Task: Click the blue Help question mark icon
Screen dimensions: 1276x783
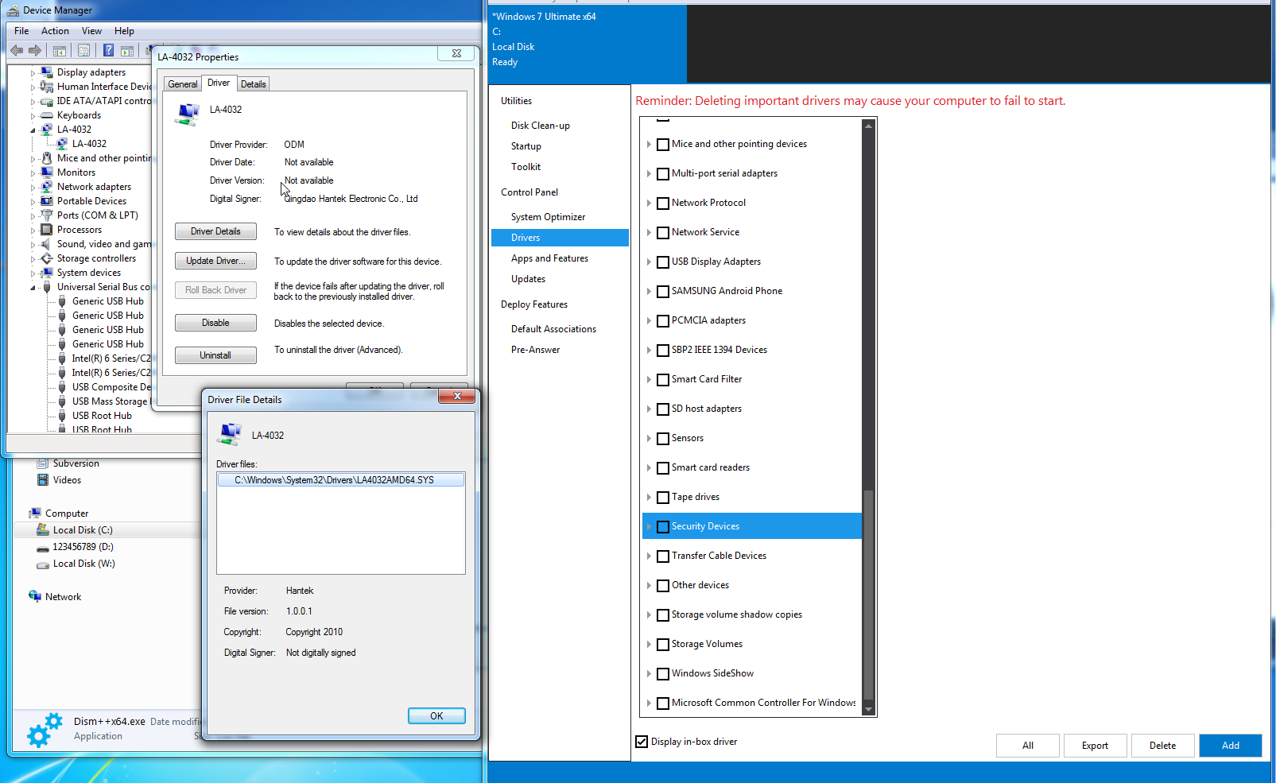Action: (x=108, y=50)
